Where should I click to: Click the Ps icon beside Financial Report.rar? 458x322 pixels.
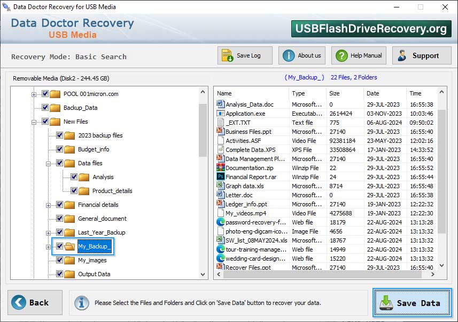tap(220, 176)
